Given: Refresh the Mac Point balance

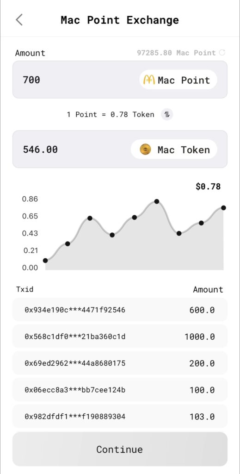Looking at the screenshot, I should point(222,53).
